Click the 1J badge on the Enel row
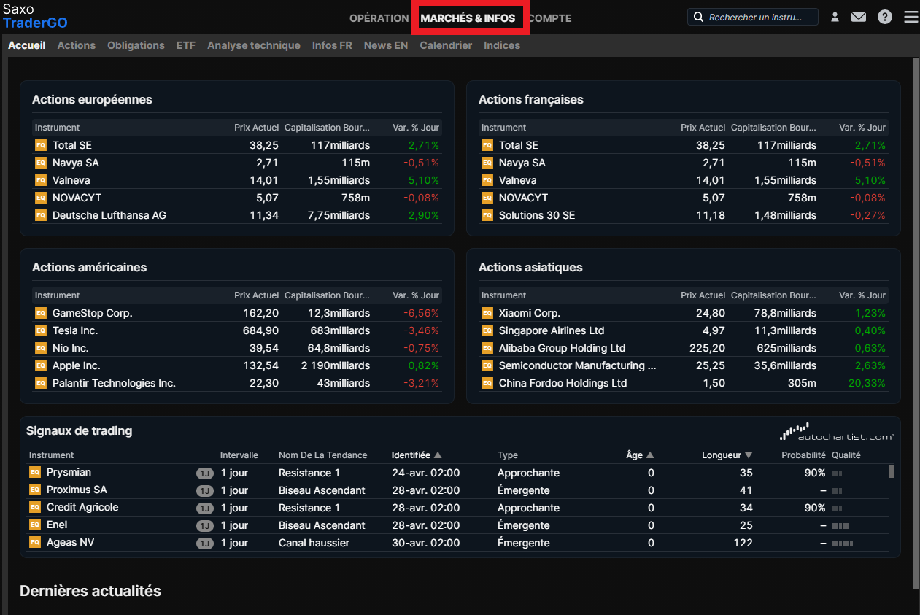The height and width of the screenshot is (615, 920). click(x=205, y=525)
